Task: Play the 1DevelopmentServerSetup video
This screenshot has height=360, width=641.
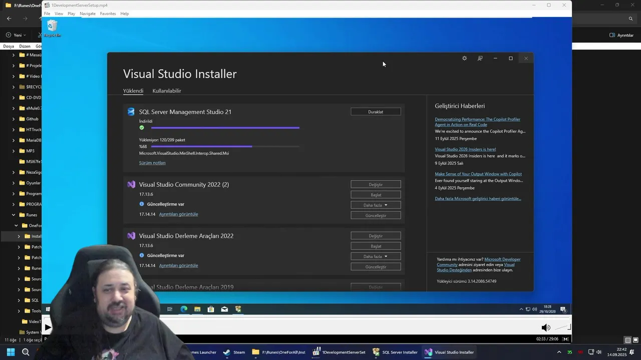Action: click(47, 327)
